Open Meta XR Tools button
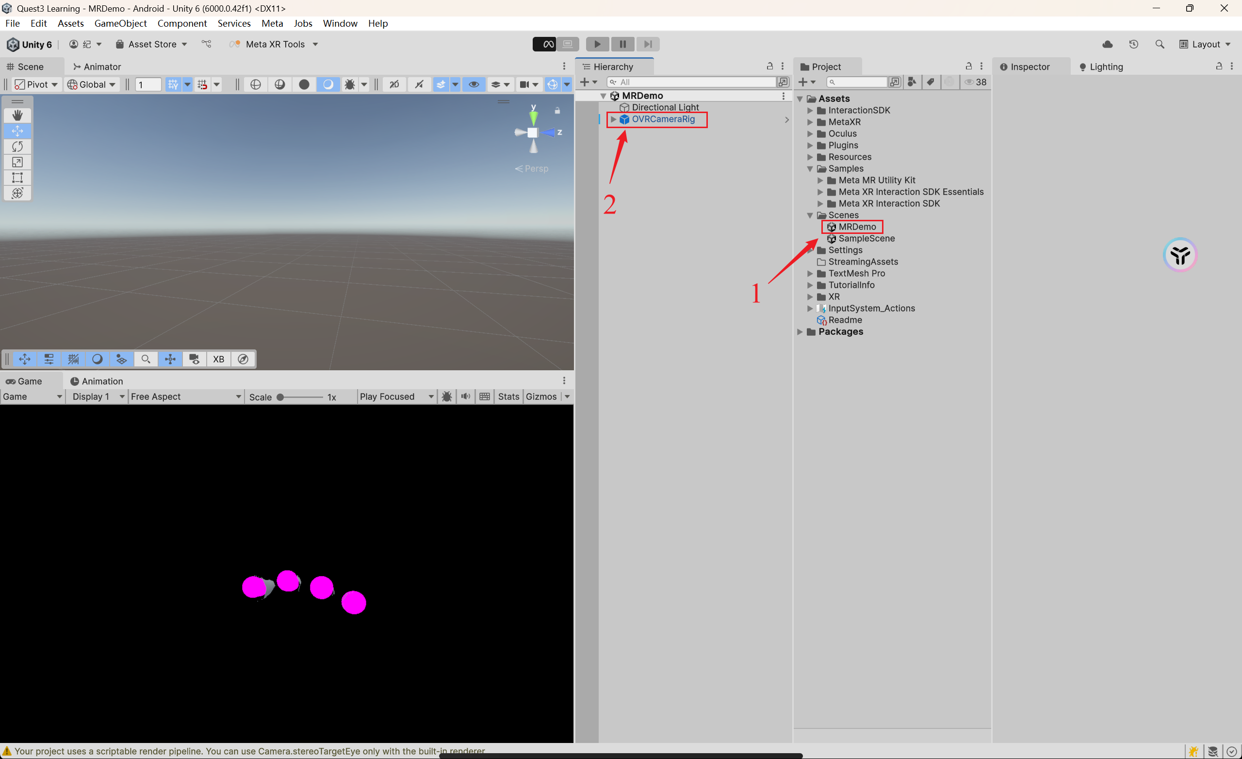The height and width of the screenshot is (759, 1242). point(275,44)
